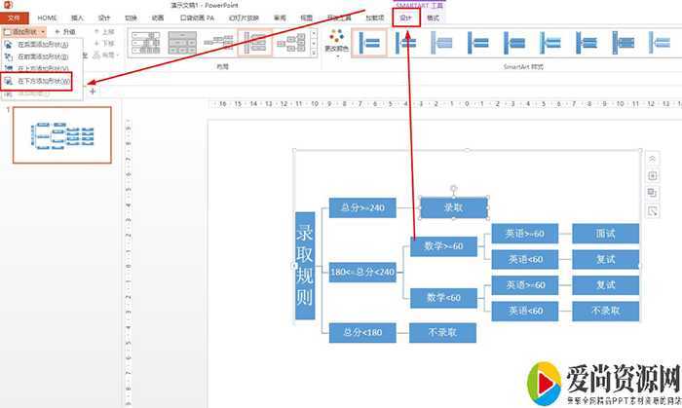Choose the first layout in gallery

coord(145,43)
